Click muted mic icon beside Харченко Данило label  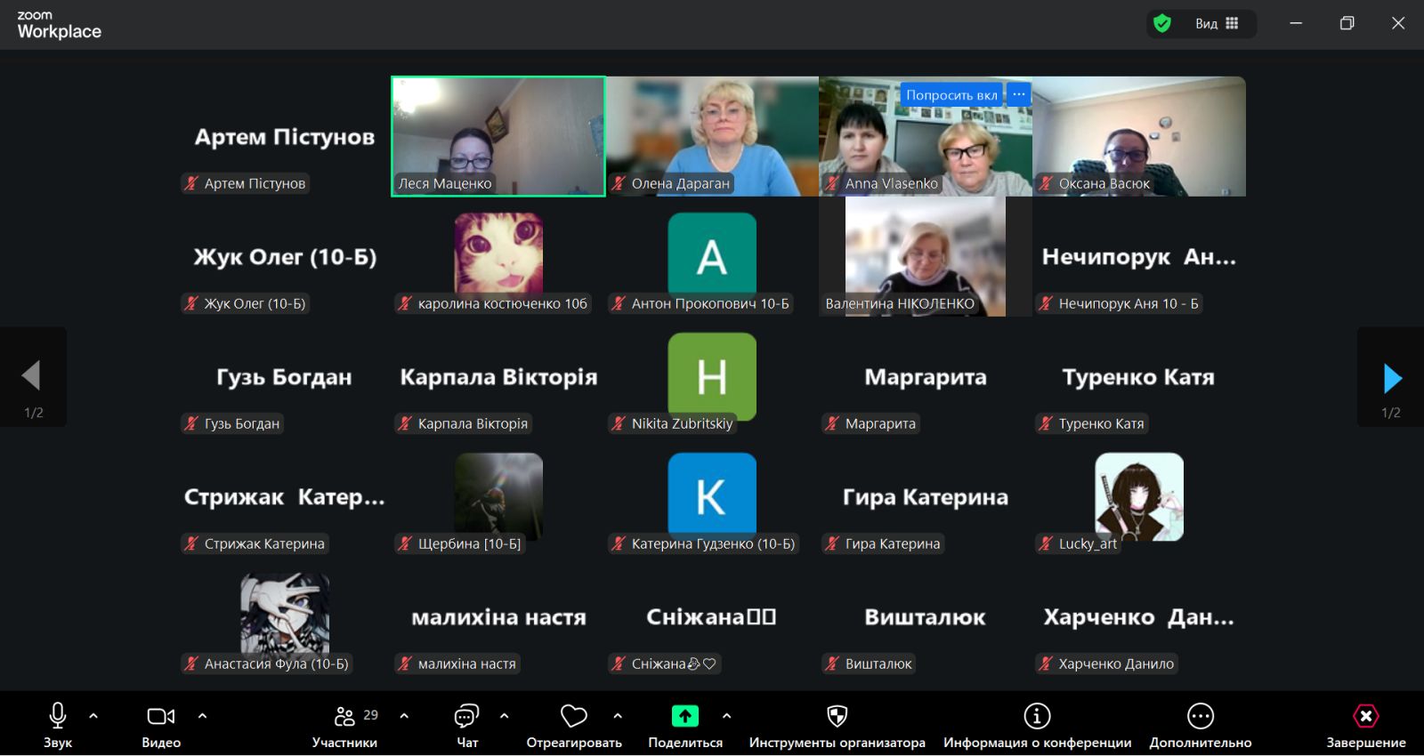click(1046, 664)
